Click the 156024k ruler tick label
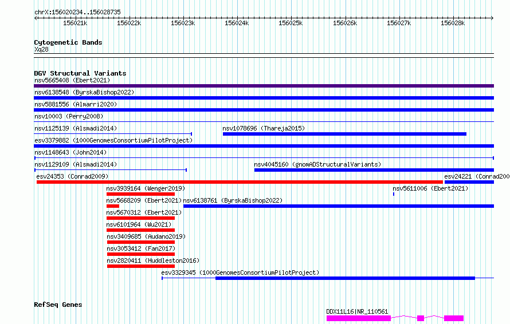 tap(237, 23)
